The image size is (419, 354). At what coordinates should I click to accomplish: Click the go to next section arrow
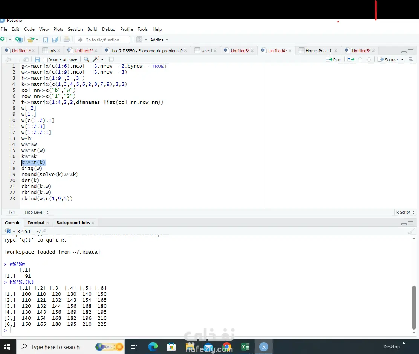click(369, 59)
